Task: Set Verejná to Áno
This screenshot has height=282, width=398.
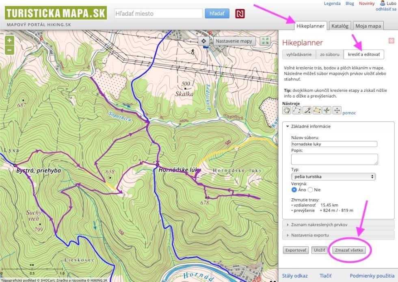Action: (294, 189)
